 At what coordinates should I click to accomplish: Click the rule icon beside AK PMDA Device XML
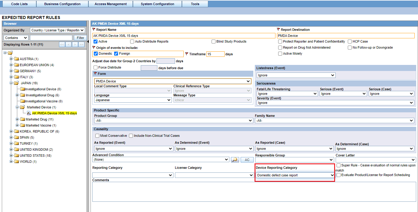(29, 113)
